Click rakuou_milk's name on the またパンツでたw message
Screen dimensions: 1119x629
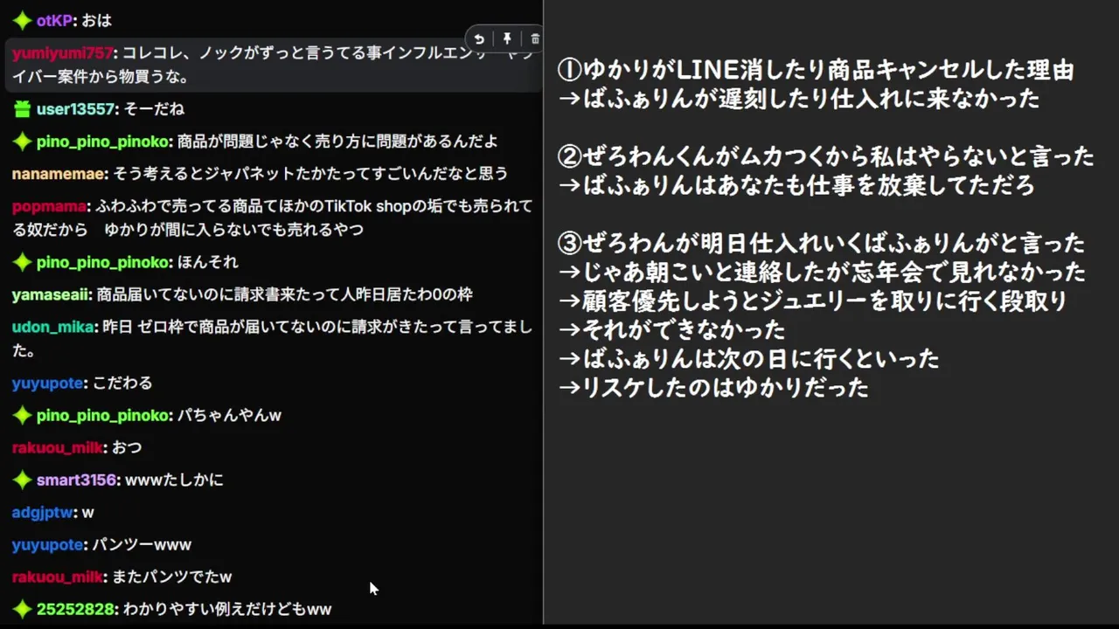(x=58, y=577)
